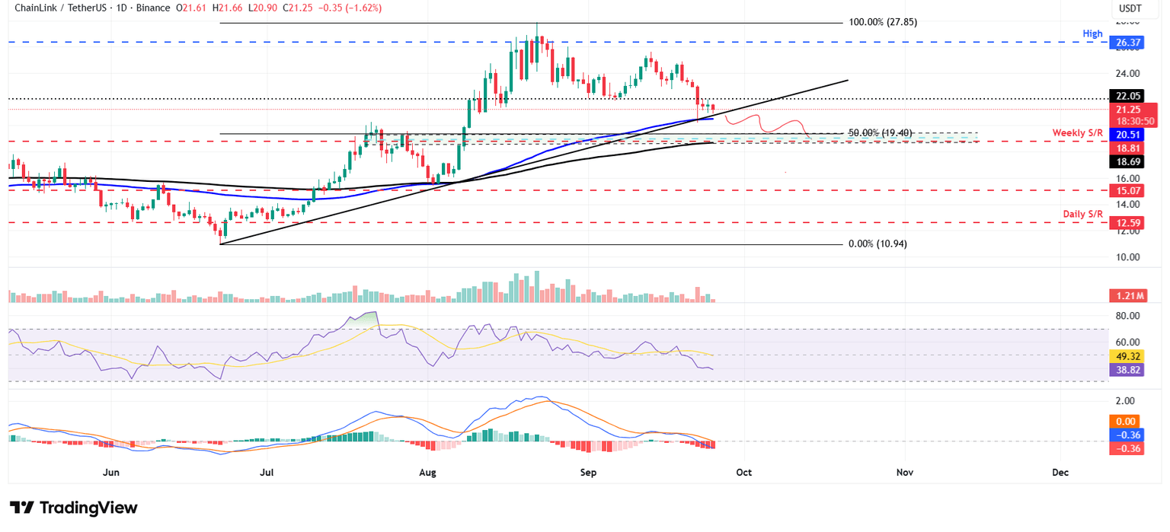Click the TradingView logo

coord(71,507)
